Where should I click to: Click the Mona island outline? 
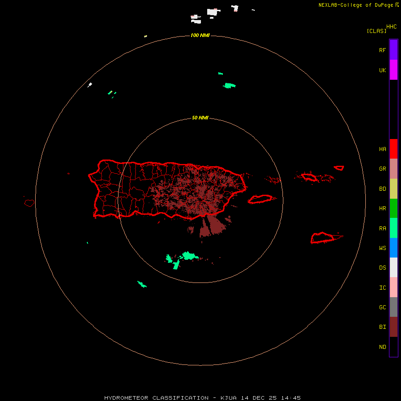tap(29, 203)
